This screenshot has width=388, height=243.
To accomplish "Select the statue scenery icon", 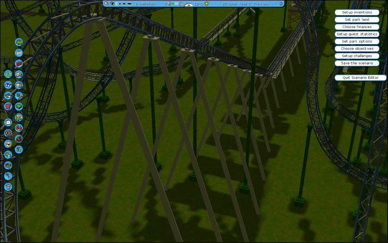I will (19, 85).
